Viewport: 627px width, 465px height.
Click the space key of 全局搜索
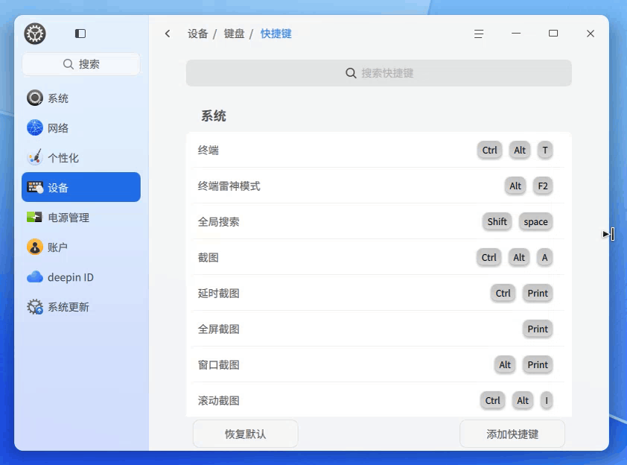[535, 222]
